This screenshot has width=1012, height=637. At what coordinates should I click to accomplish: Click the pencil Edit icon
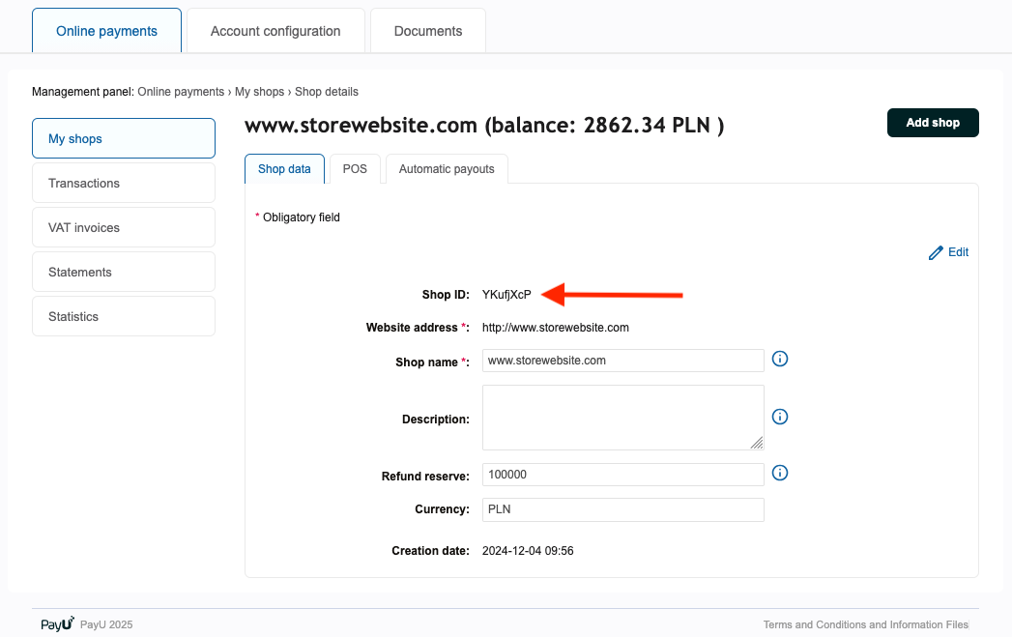coord(936,252)
